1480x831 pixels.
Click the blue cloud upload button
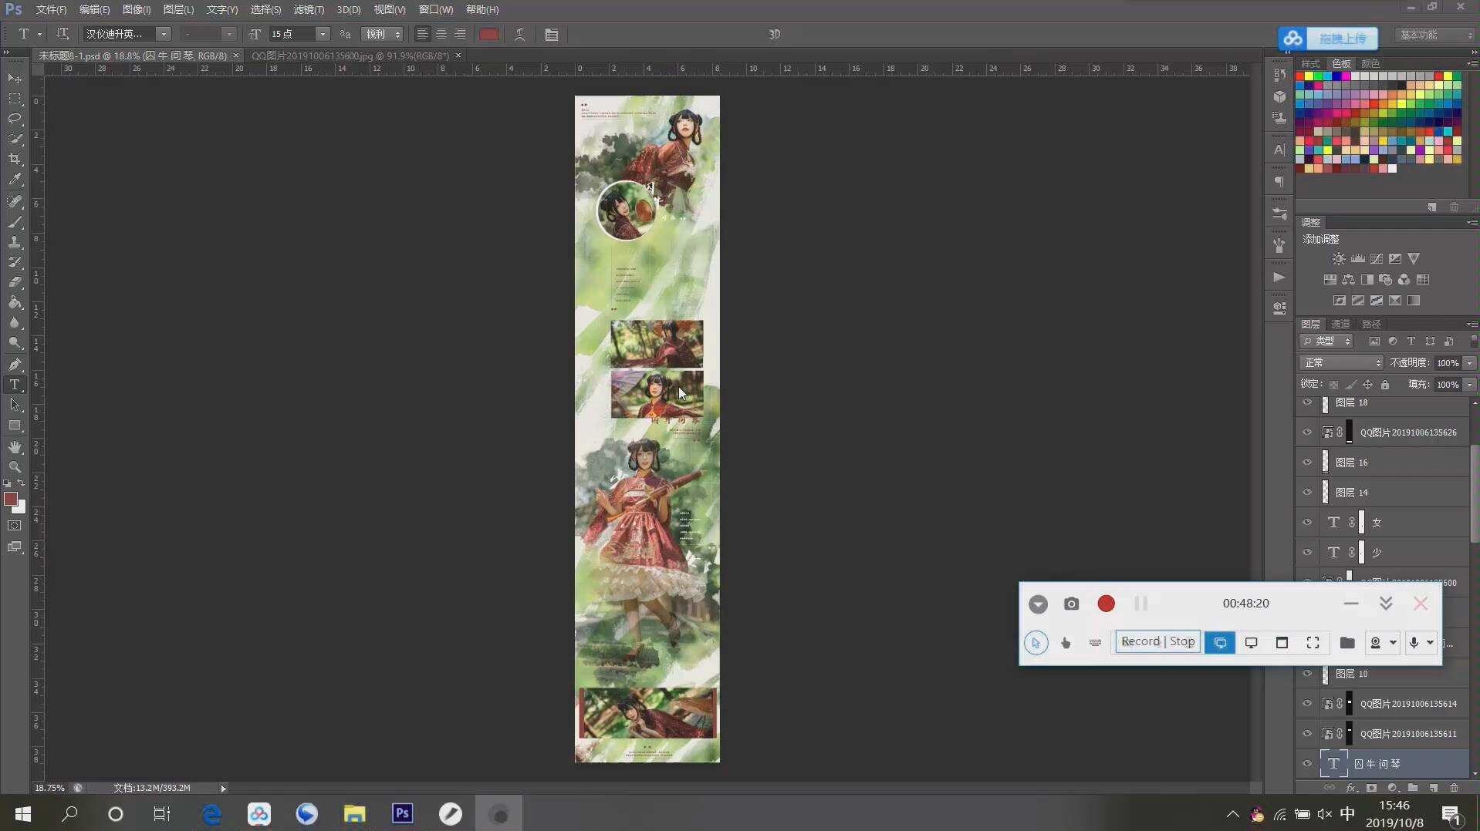(x=1327, y=38)
